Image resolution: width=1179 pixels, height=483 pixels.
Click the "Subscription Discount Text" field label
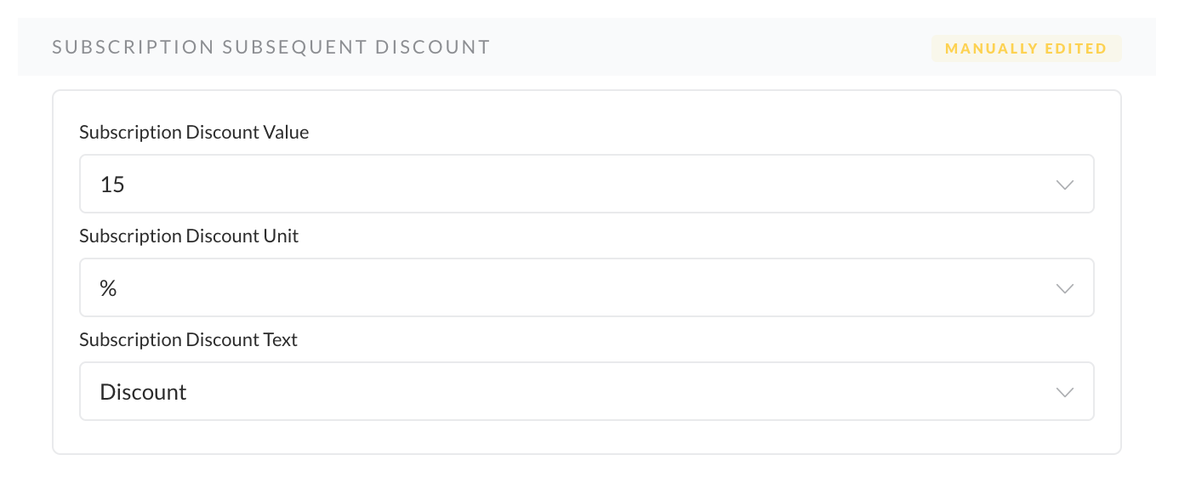pyautogui.click(x=188, y=340)
